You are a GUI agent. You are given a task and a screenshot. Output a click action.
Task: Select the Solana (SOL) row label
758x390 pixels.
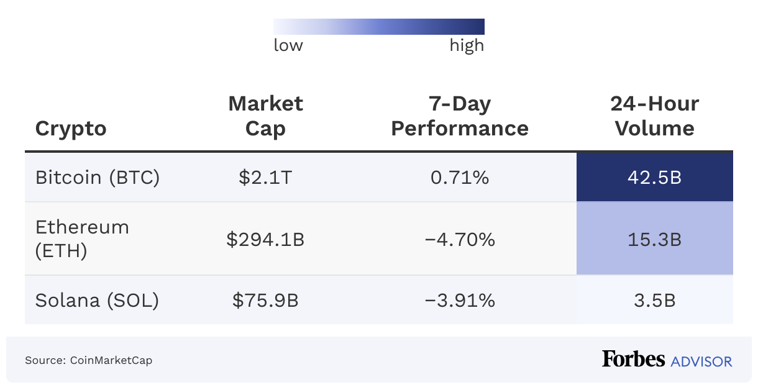click(x=97, y=301)
